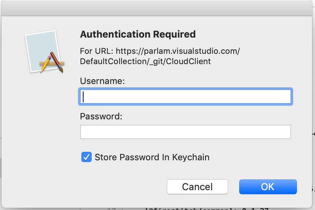Click the Authentication Required heading
Image resolution: width=315 pixels, height=210 pixels.
138,34
